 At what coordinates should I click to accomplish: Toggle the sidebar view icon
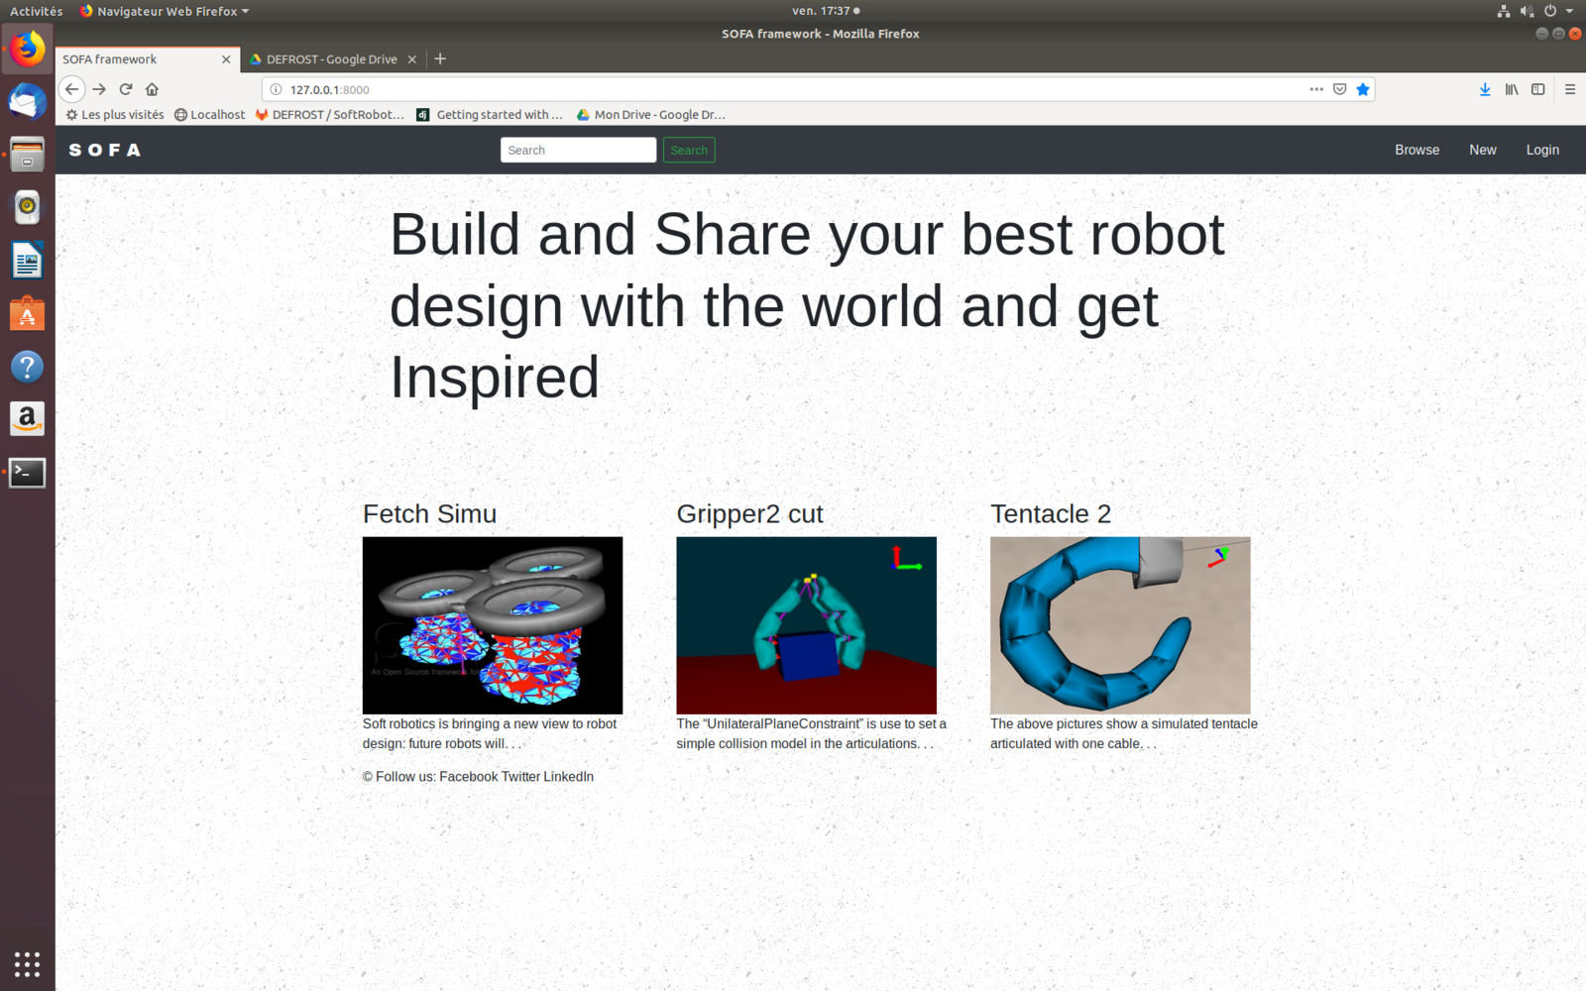click(1537, 89)
